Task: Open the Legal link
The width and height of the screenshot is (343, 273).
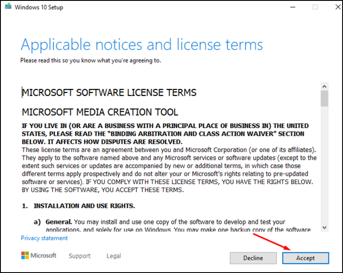Action: (x=114, y=256)
